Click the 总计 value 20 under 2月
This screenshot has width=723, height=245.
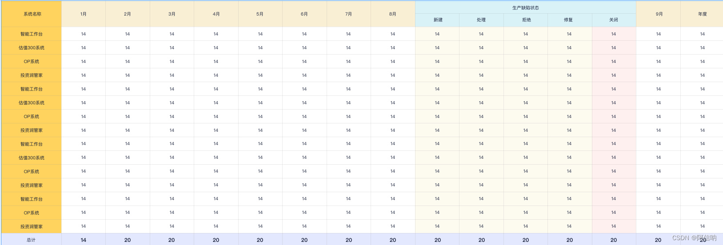point(128,240)
